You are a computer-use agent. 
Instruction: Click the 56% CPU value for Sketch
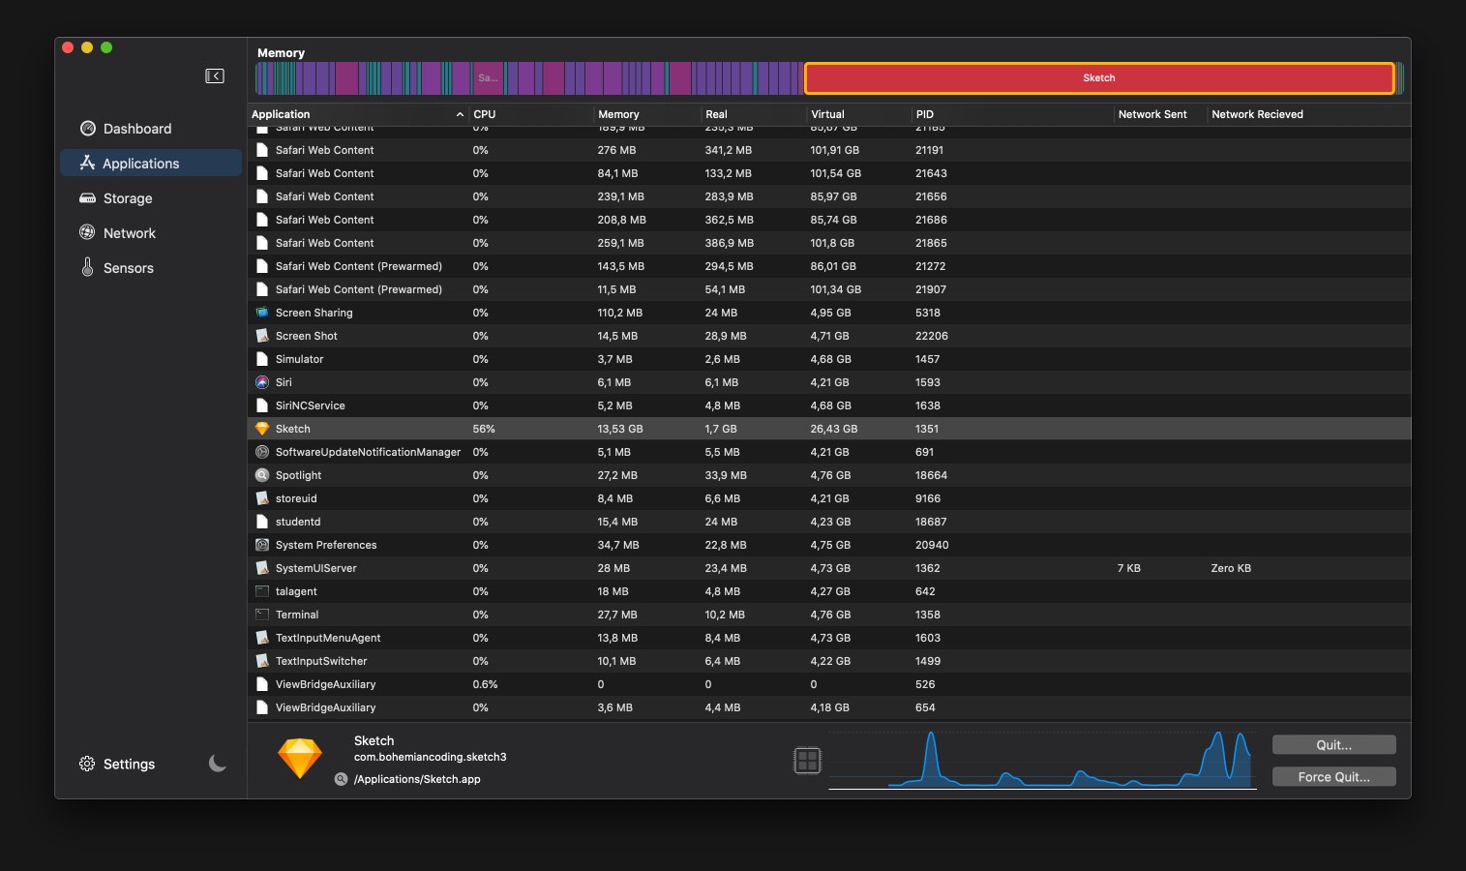point(484,429)
